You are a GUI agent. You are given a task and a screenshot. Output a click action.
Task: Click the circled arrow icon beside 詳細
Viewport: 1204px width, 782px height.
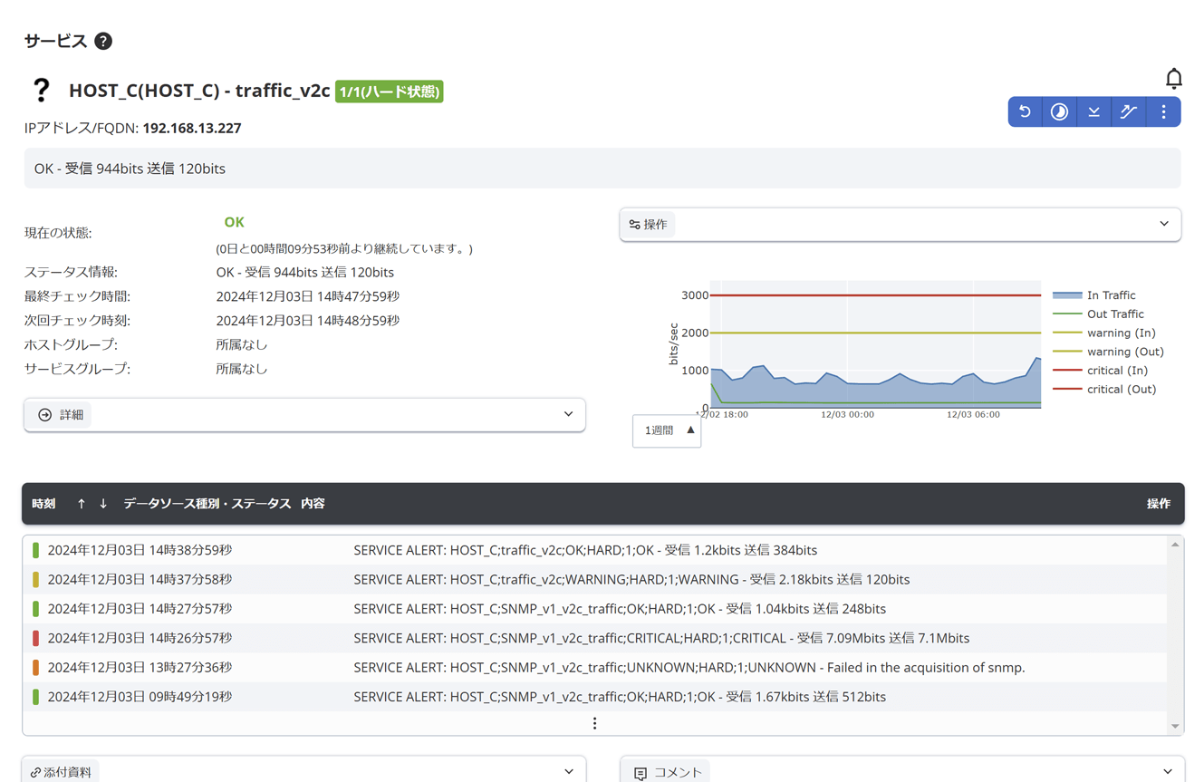(44, 415)
